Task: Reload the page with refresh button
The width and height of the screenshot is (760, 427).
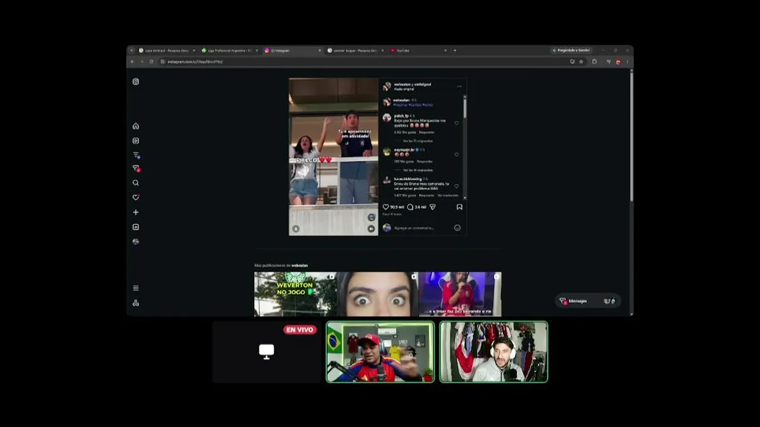Action: [x=151, y=62]
